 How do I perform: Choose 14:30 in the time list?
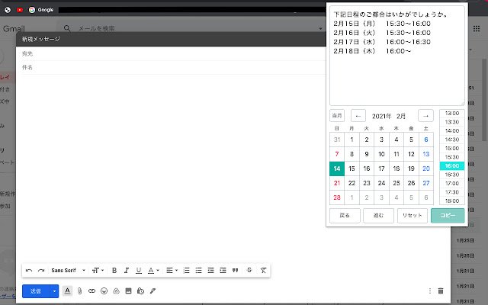point(452,140)
